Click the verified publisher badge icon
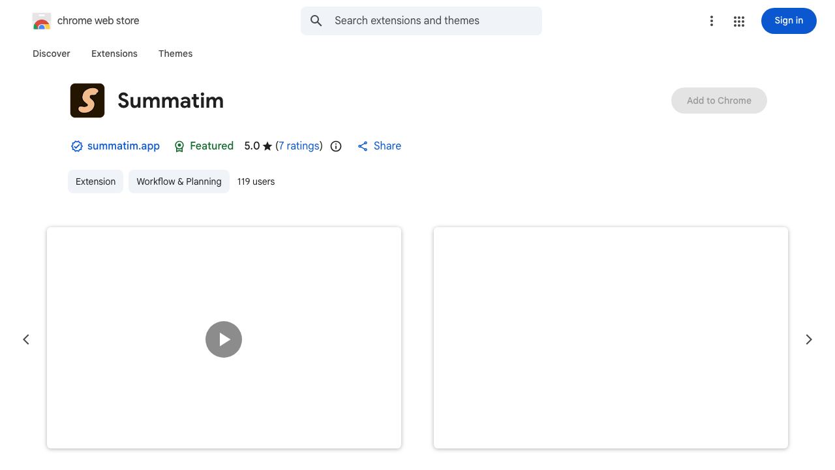The image size is (835, 470). [77, 146]
